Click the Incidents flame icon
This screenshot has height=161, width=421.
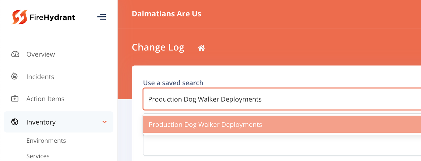[14, 76]
